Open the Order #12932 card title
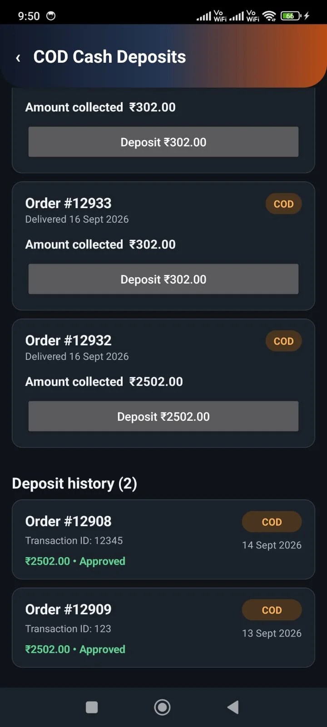The width and height of the screenshot is (327, 727). click(x=68, y=340)
